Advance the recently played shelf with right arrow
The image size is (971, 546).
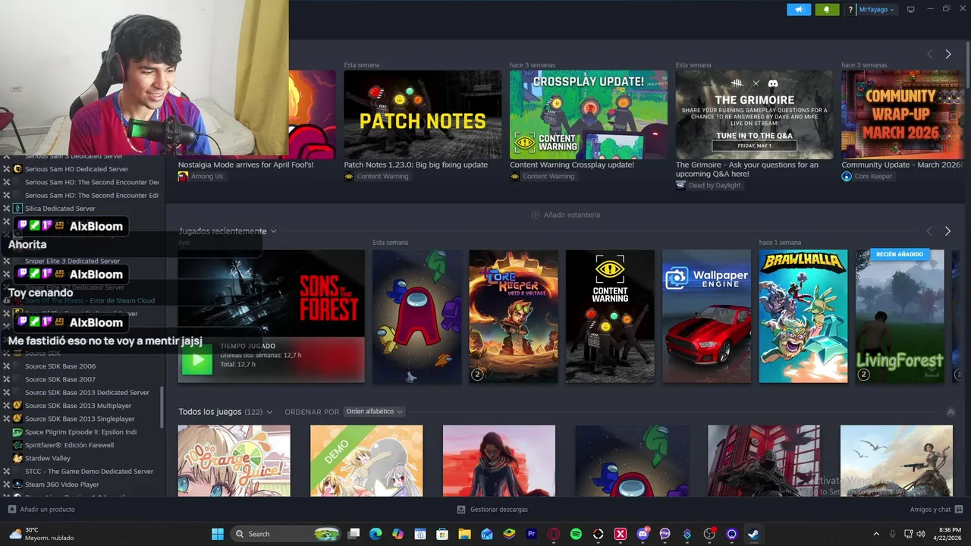947,231
